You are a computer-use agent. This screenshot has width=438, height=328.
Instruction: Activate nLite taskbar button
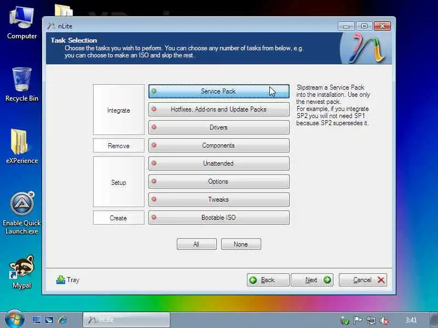[126, 320]
